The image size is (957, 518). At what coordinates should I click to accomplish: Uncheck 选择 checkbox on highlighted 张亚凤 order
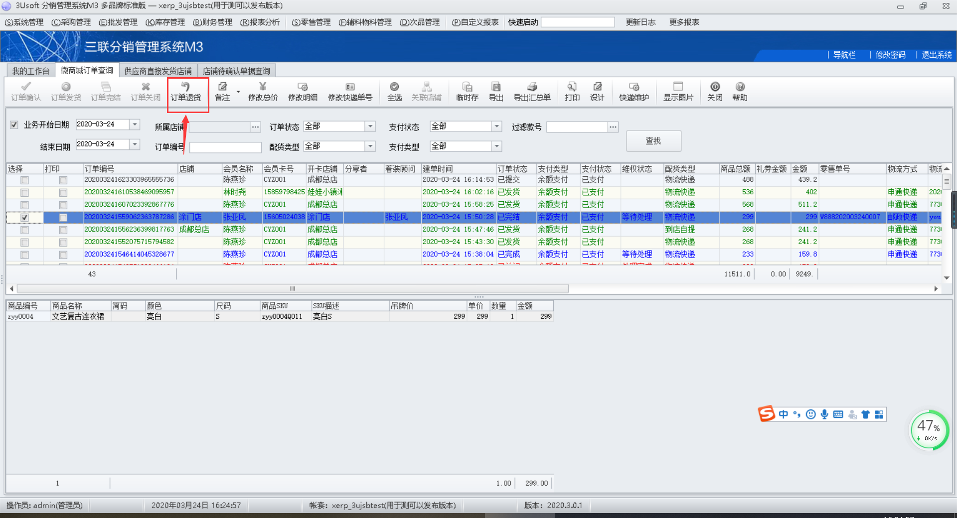click(24, 217)
